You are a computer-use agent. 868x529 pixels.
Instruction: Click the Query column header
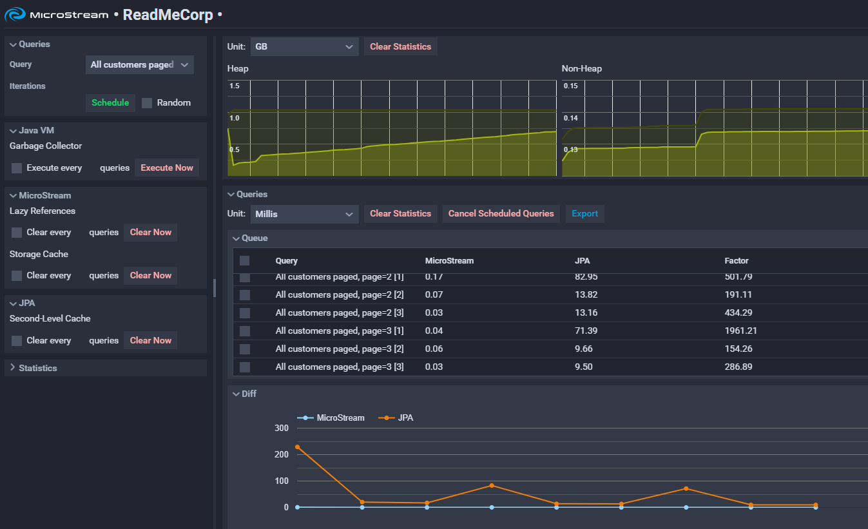287,261
